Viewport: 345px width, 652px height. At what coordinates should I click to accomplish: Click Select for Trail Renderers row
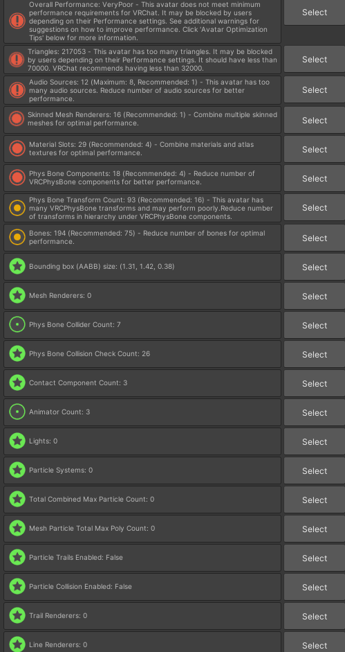315,616
